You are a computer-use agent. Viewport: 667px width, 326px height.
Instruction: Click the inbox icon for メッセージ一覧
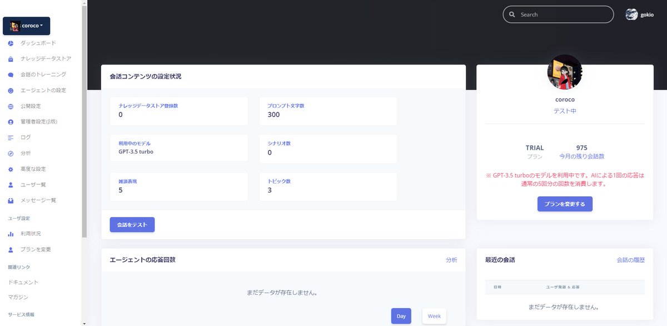click(x=11, y=200)
